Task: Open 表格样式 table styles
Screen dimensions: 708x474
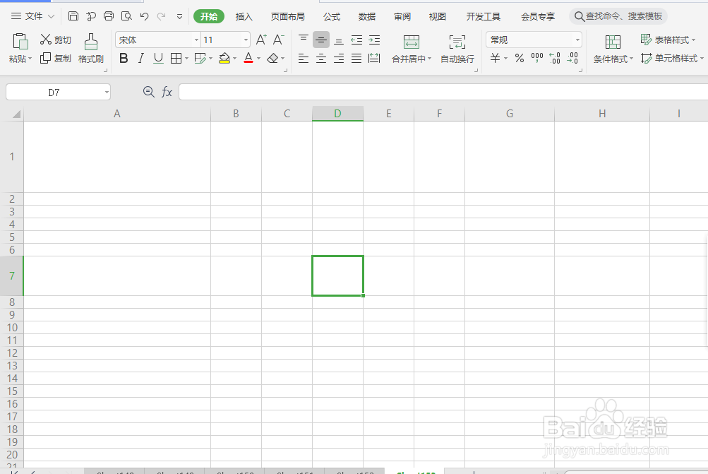Action: pyautogui.click(x=668, y=40)
